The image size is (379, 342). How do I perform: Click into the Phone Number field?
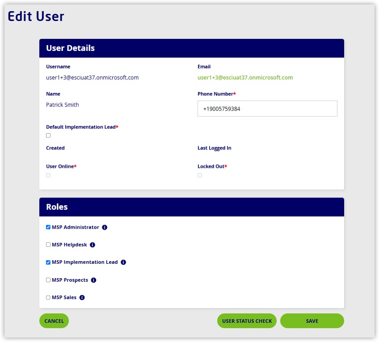(x=267, y=108)
